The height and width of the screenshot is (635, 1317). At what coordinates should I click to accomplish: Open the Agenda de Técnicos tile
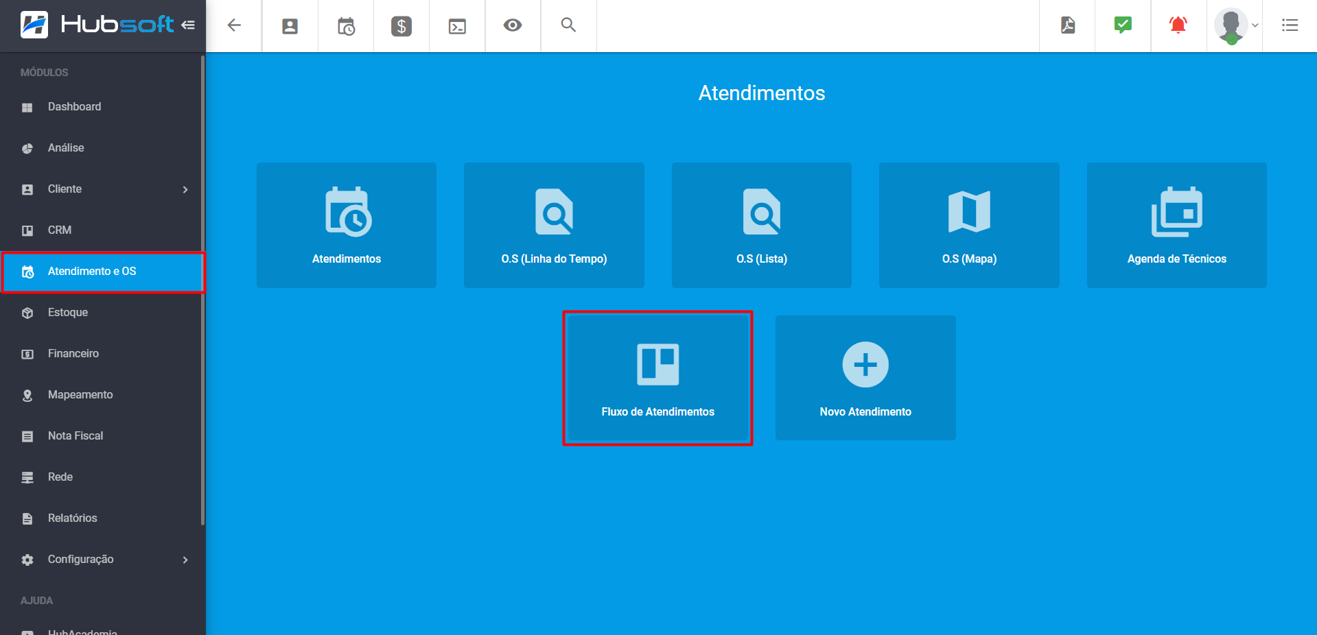[x=1177, y=225]
